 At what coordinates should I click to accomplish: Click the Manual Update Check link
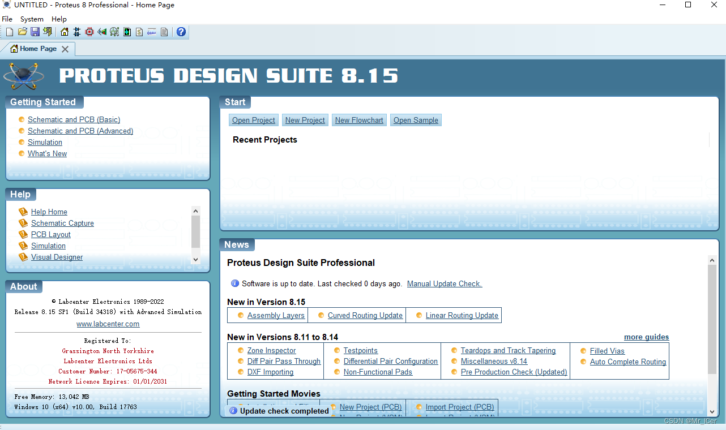pyautogui.click(x=445, y=283)
